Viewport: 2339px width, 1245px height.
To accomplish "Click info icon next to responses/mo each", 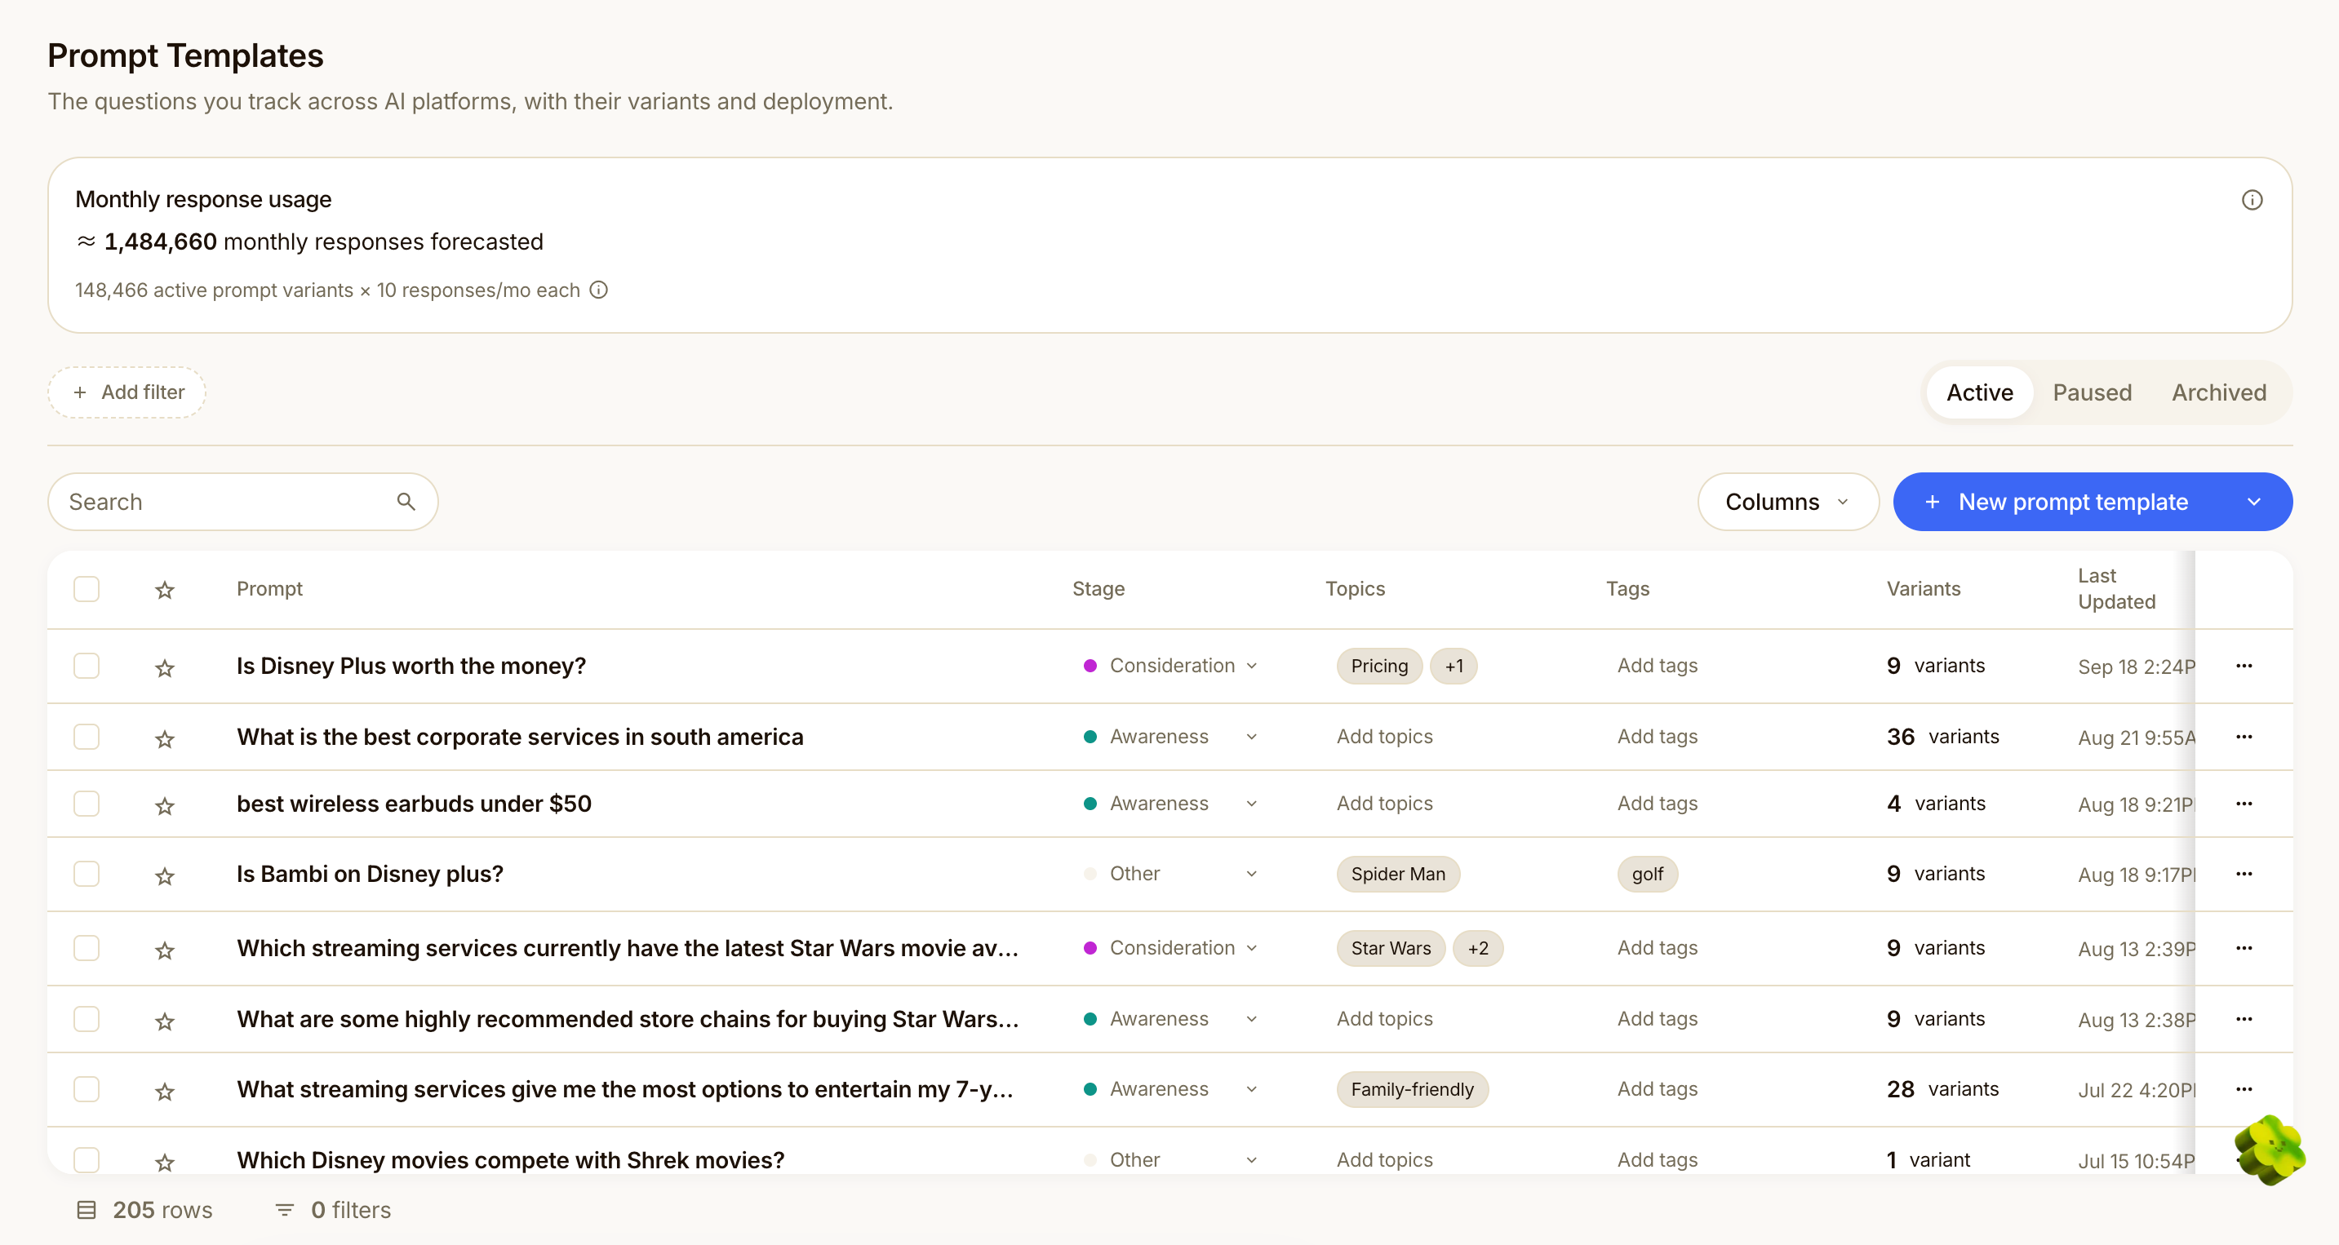I will tap(598, 290).
